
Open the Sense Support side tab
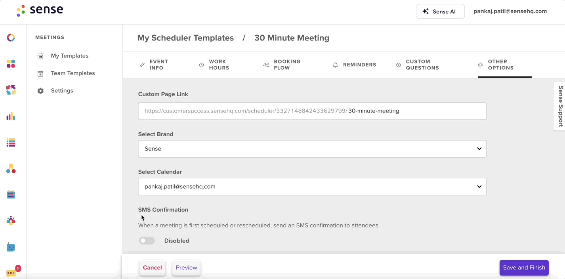559,106
